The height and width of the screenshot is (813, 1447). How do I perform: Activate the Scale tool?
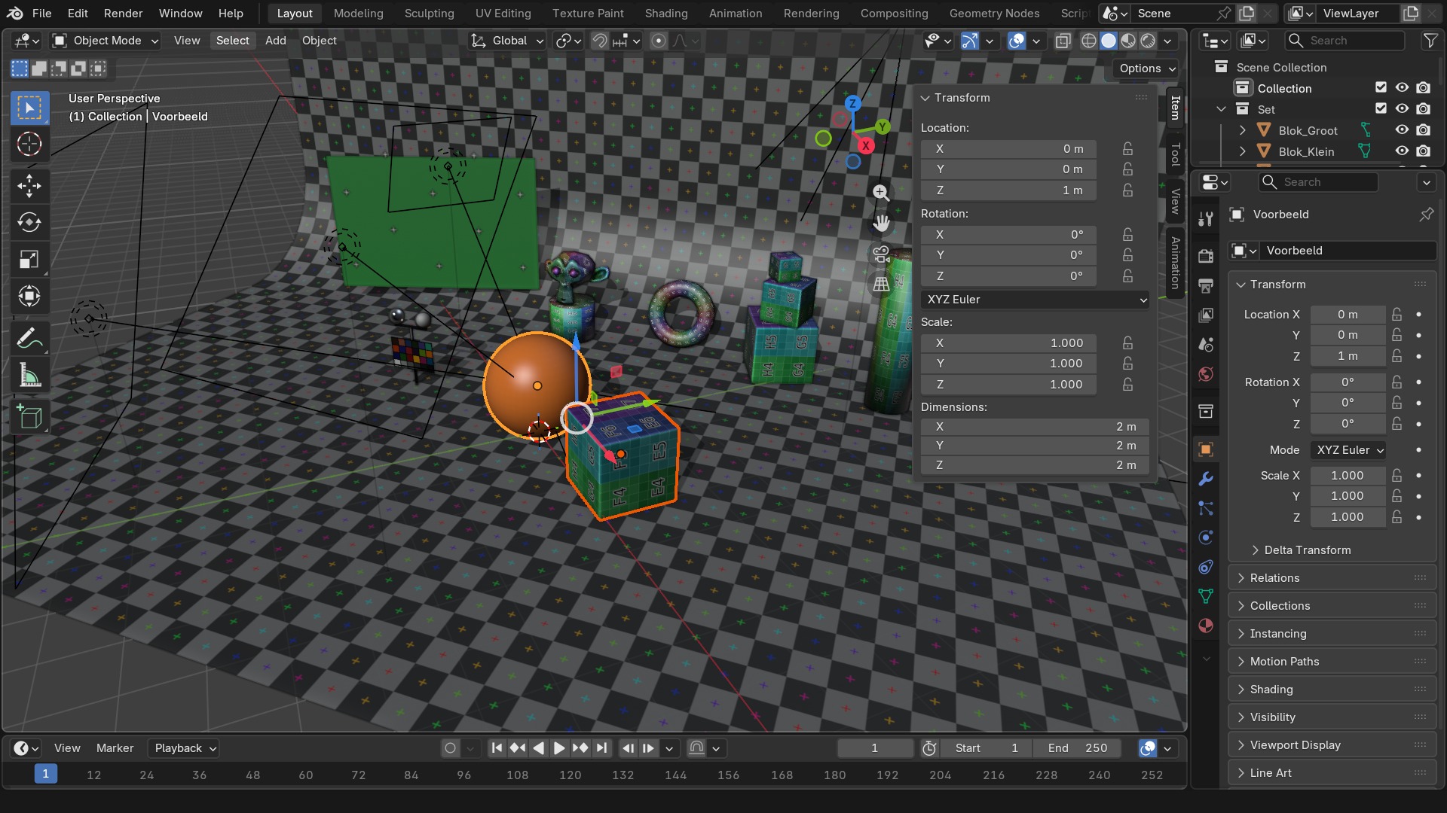(29, 260)
